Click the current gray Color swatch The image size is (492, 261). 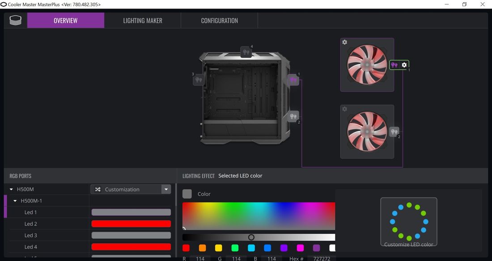coord(187,194)
